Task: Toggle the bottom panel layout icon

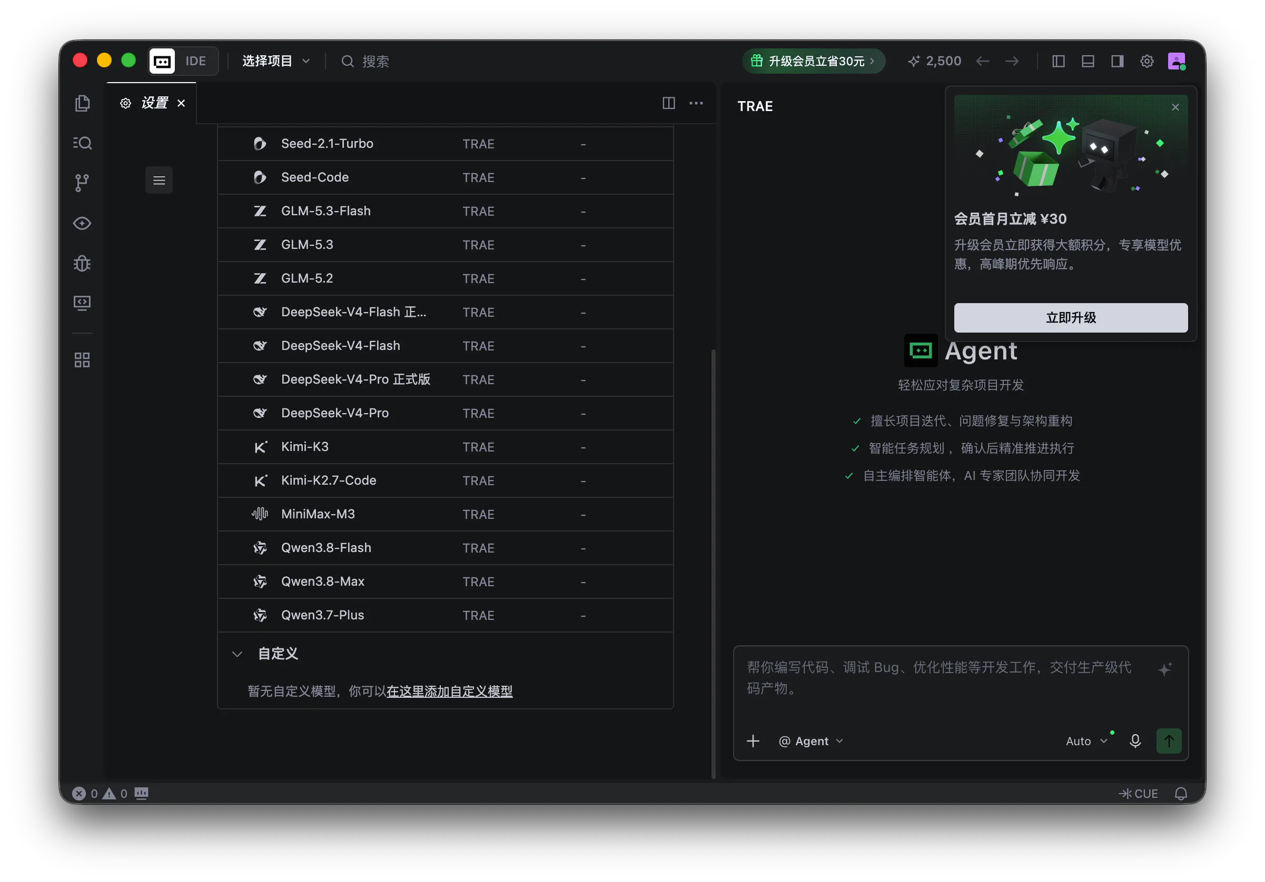Action: 1088,61
